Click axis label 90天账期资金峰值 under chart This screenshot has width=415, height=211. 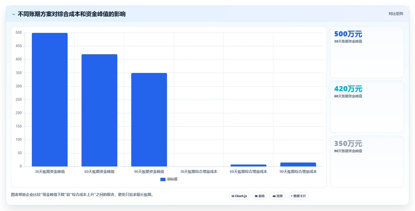(149, 172)
